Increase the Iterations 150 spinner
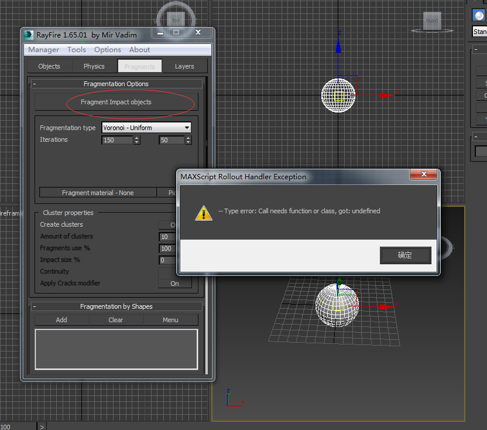The height and width of the screenshot is (430, 487). (136, 138)
